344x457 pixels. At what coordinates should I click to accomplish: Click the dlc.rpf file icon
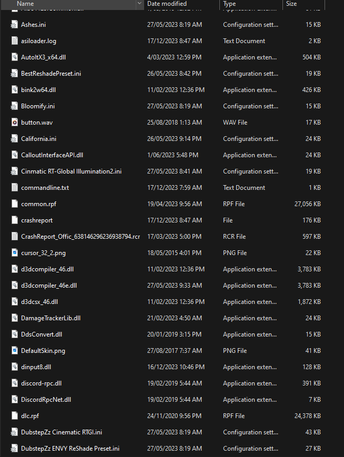[14, 416]
